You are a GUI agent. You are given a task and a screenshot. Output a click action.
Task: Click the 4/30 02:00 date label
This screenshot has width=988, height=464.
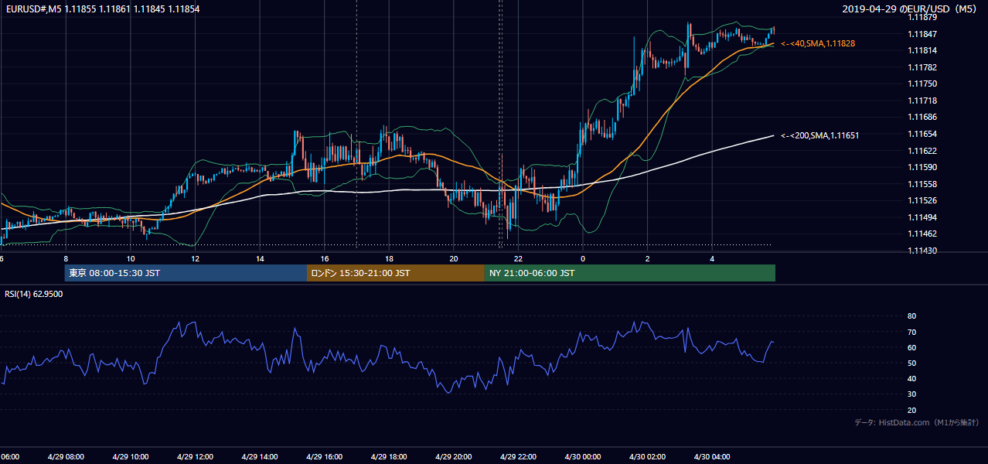click(x=647, y=456)
